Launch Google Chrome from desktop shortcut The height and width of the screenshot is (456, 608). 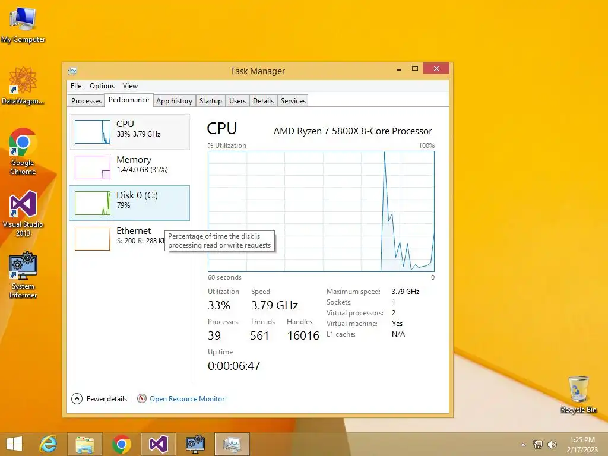point(23,151)
